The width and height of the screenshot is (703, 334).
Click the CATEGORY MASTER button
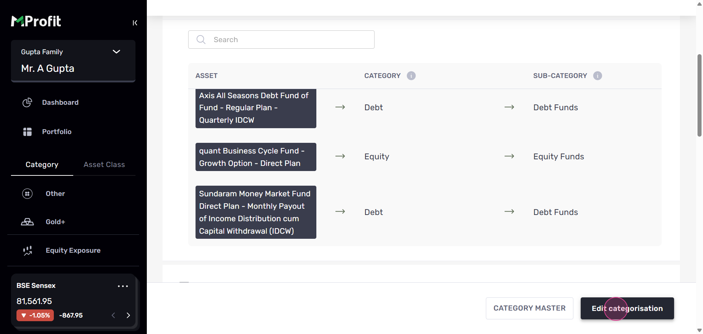tap(529, 308)
